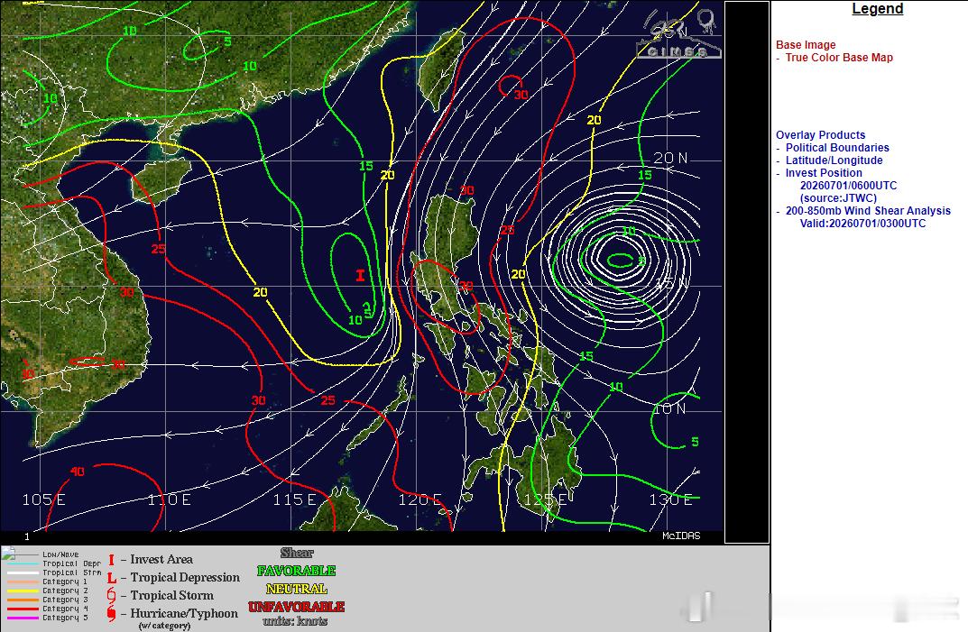Select Latitude/Longitude overlay entry
This screenshot has width=968, height=632.
pyautogui.click(x=834, y=160)
